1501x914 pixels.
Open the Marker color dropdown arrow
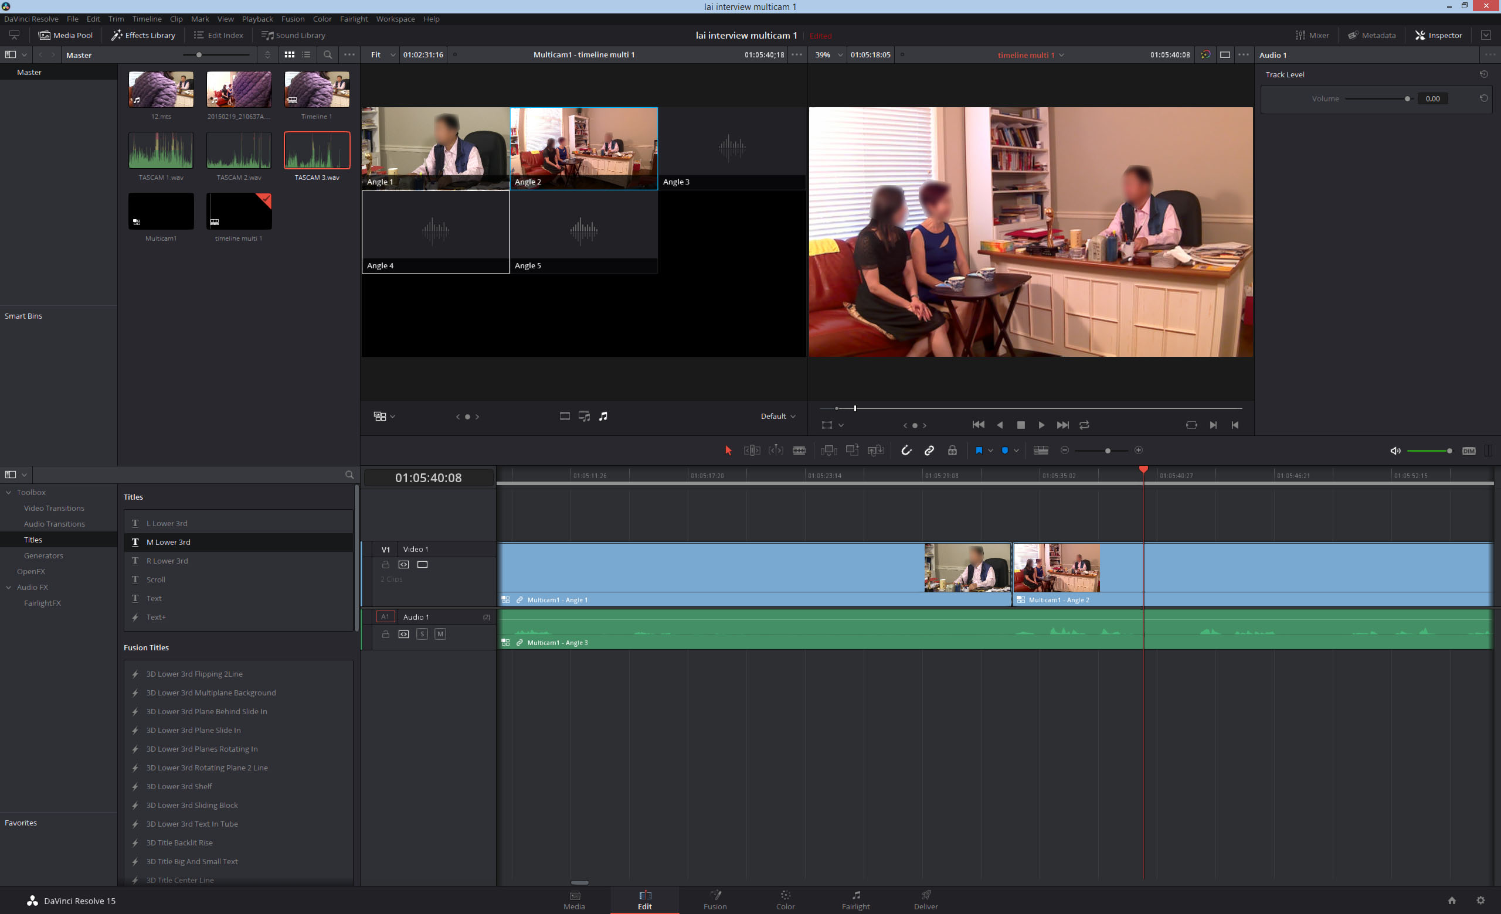click(1016, 451)
